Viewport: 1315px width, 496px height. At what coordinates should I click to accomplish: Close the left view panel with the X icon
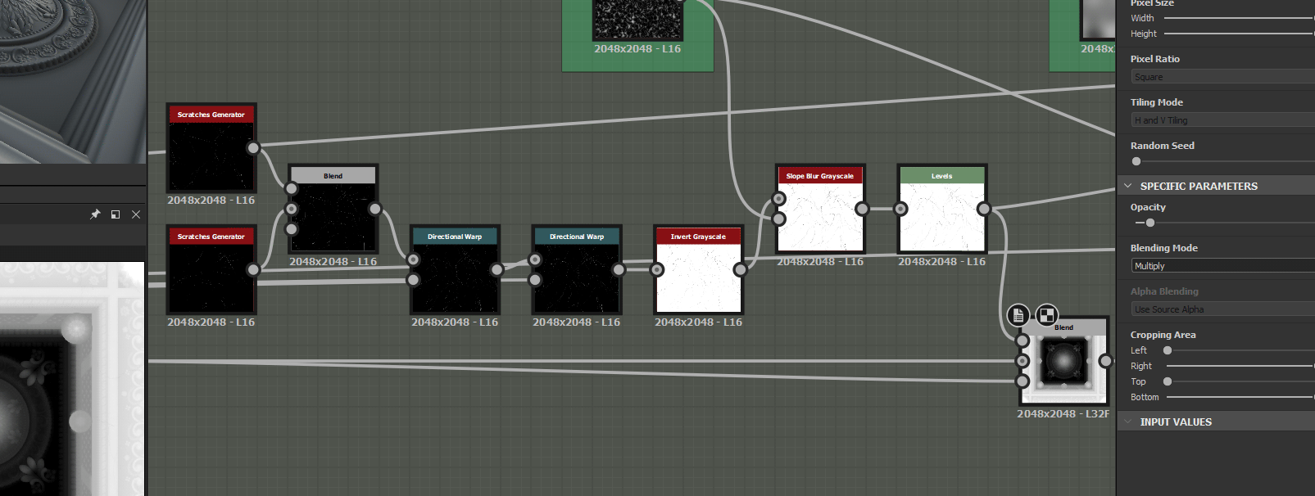click(x=136, y=214)
